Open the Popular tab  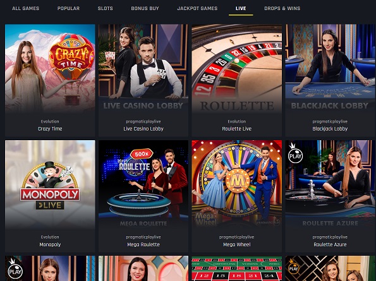coord(68,8)
